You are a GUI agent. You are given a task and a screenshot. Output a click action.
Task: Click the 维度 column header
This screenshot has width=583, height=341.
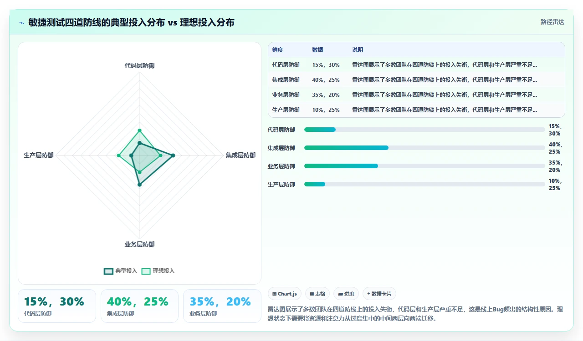[x=277, y=50]
